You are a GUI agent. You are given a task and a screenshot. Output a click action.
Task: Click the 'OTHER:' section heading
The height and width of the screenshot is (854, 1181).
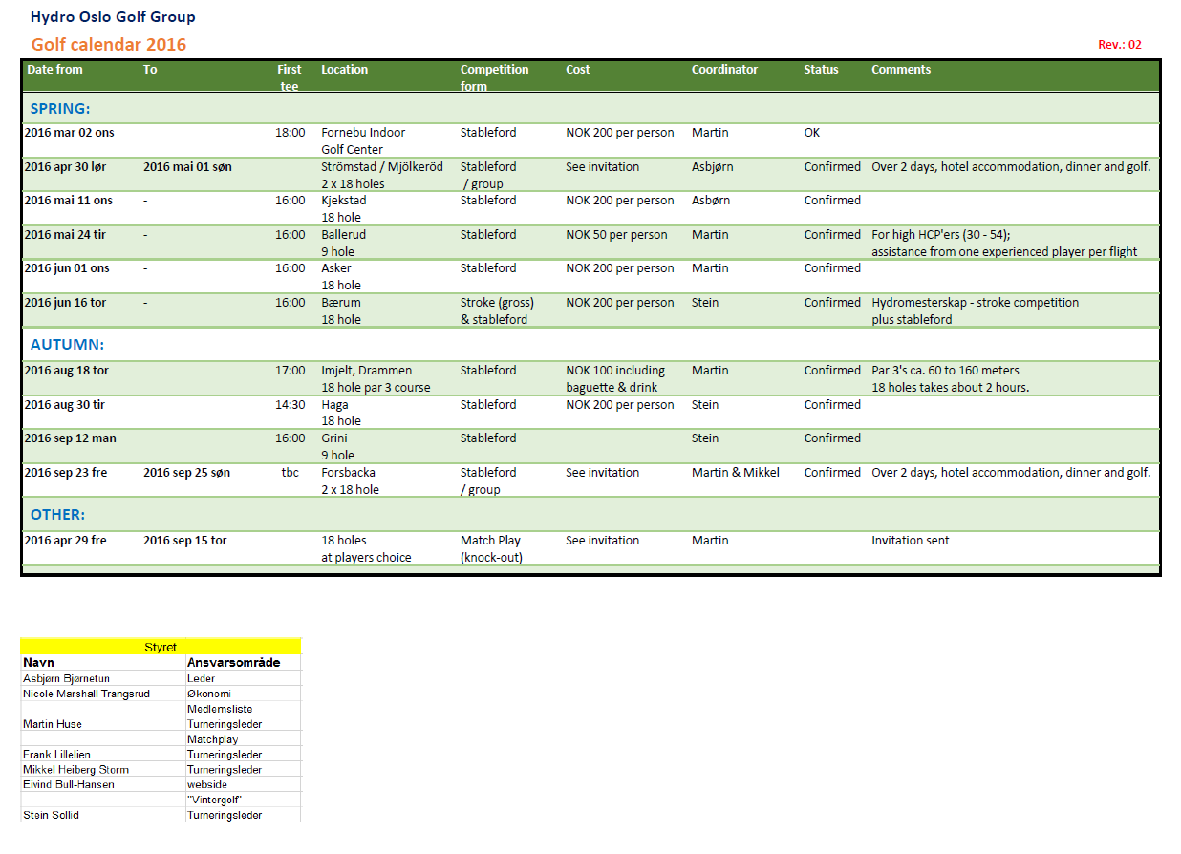[57, 514]
